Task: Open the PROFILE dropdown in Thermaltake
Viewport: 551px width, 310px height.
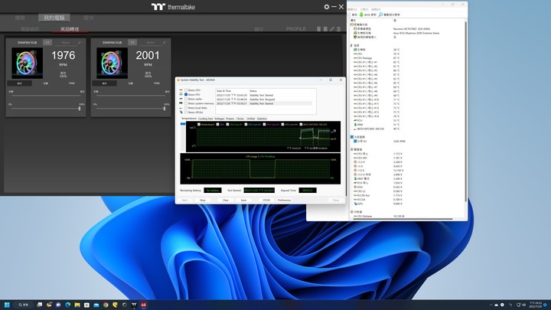Action: pyautogui.click(x=296, y=29)
